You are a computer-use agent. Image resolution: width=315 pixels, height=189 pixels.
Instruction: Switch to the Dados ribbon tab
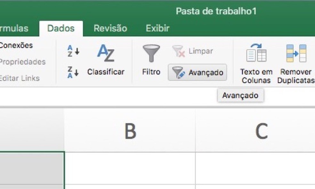pyautogui.click(x=61, y=28)
